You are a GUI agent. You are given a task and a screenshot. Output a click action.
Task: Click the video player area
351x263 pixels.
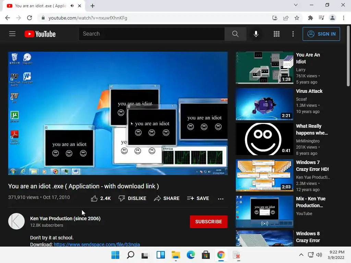118,113
